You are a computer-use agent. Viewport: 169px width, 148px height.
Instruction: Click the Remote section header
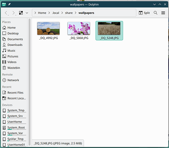pyautogui.click(x=7, y=75)
